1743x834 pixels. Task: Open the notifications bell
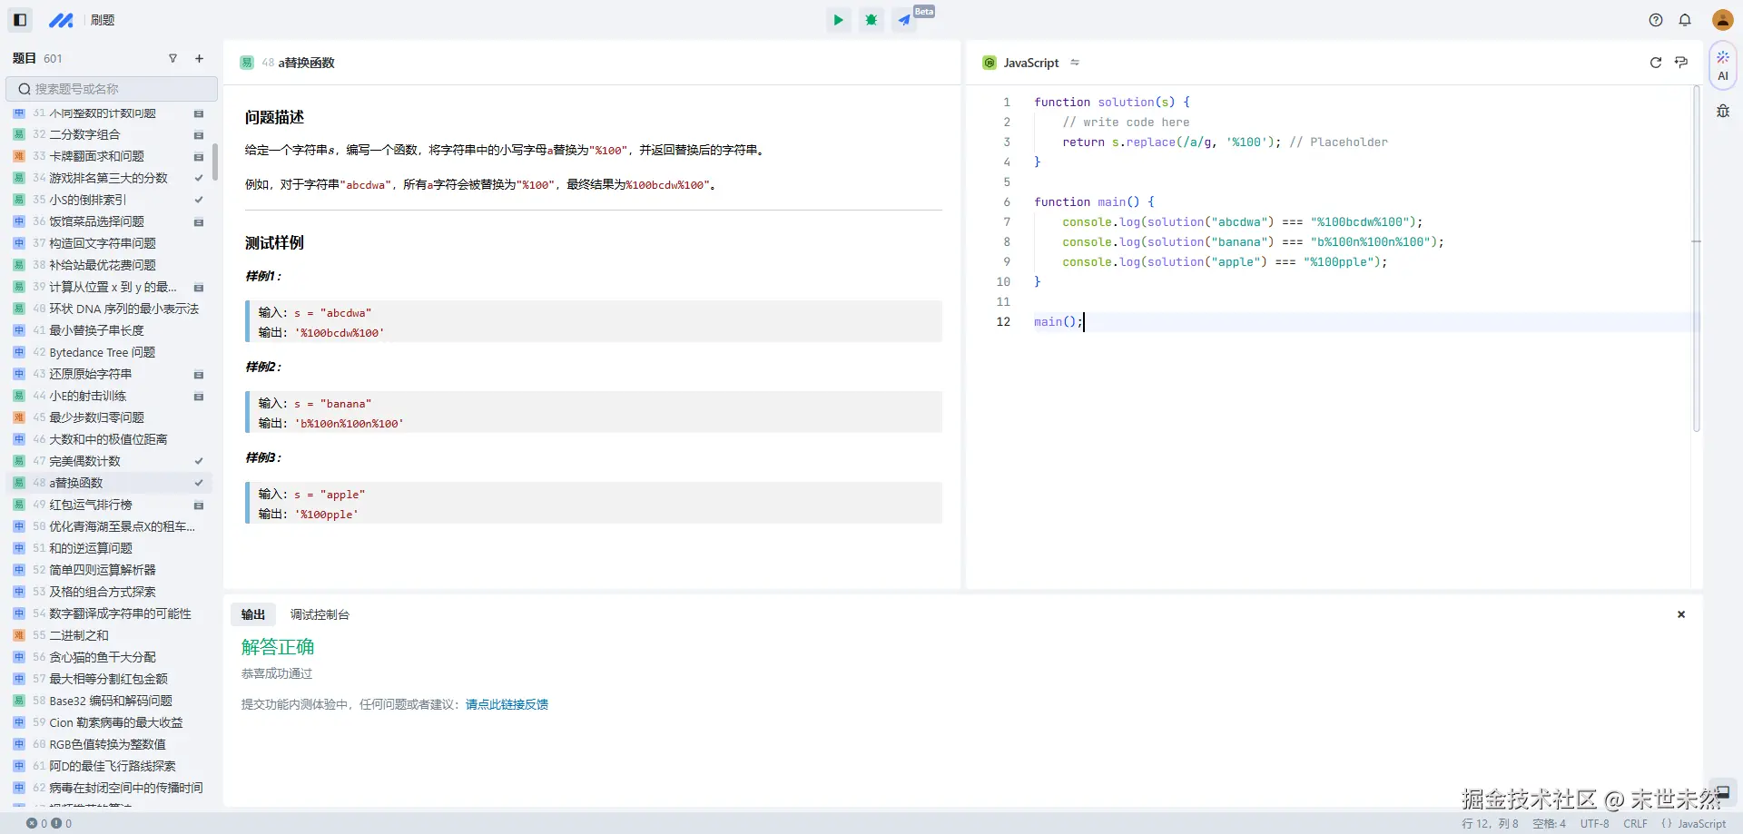click(1685, 20)
